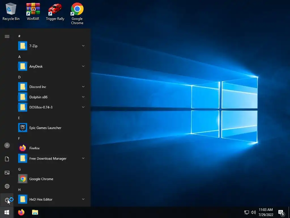This screenshot has height=218, width=290.
Task: Click the Power icon in Start sidebar
Action: tap(7, 200)
